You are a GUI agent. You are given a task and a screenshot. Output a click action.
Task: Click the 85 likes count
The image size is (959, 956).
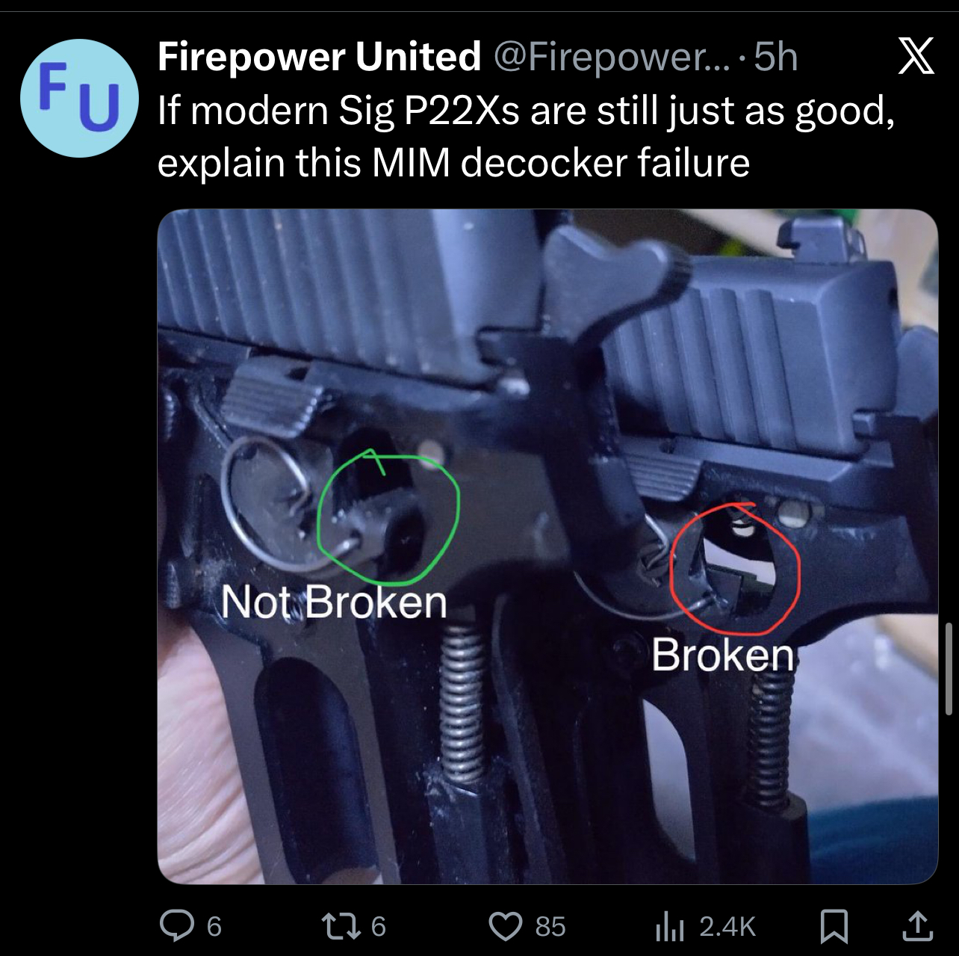(x=550, y=927)
